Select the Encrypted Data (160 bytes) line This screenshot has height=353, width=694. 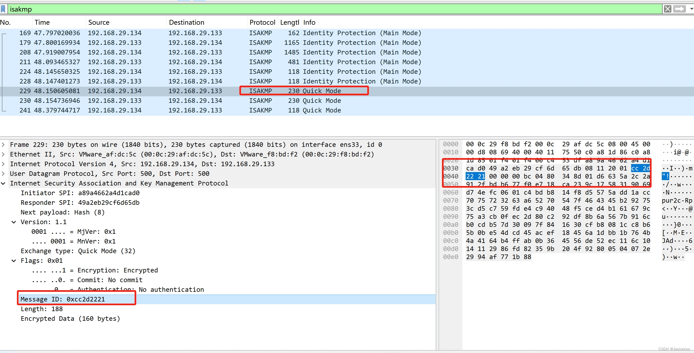[70, 319]
